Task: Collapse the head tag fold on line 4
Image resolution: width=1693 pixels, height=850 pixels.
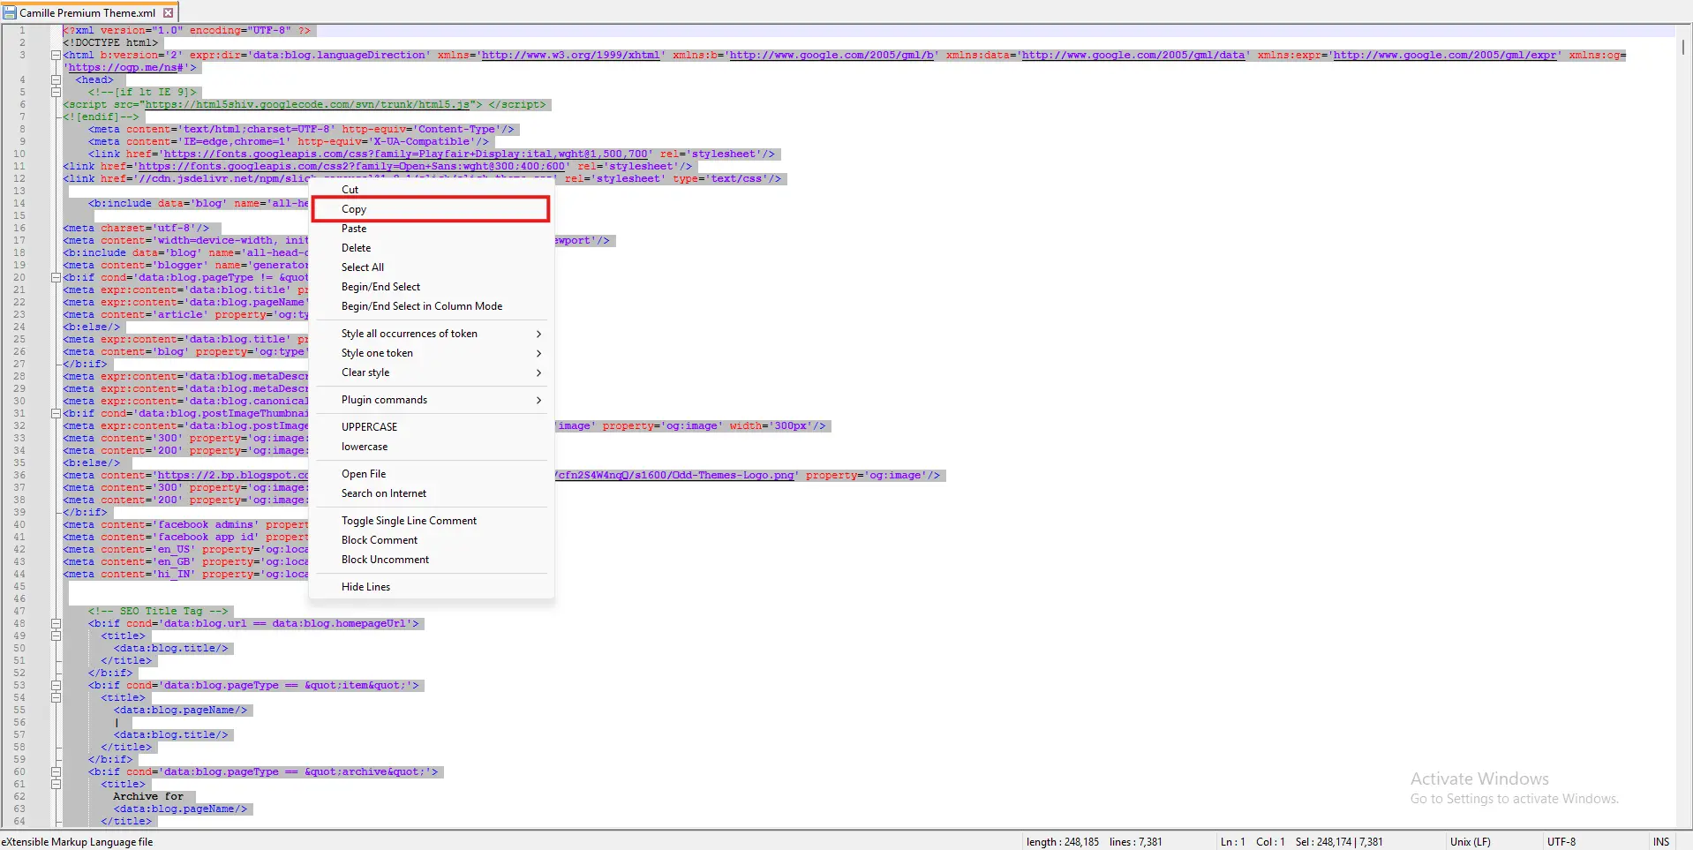Action: 56,79
